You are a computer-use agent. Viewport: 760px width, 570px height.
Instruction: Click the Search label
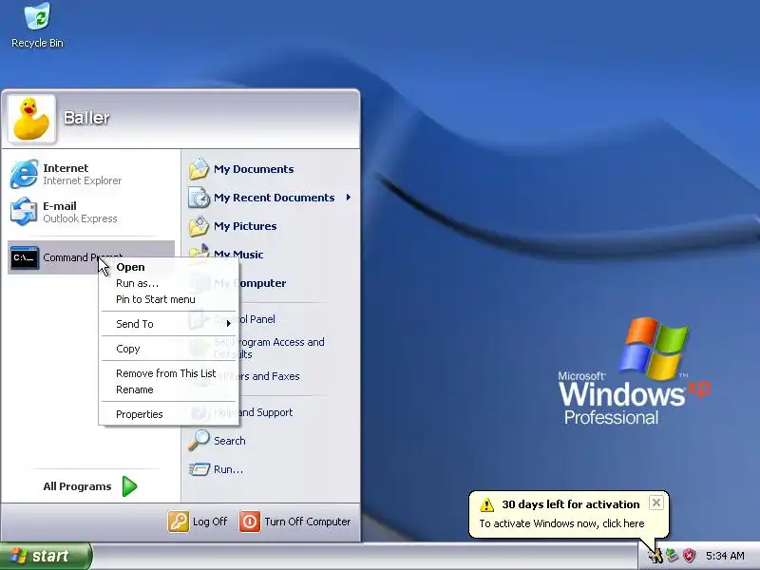[230, 441]
